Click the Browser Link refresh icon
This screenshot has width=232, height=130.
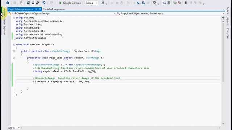pos(103,3)
